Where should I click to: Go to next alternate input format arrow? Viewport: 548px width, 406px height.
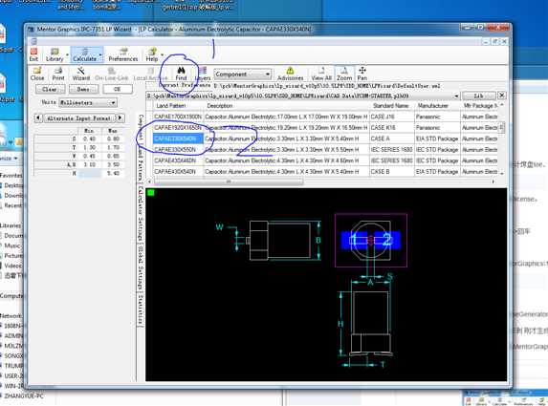point(121,118)
